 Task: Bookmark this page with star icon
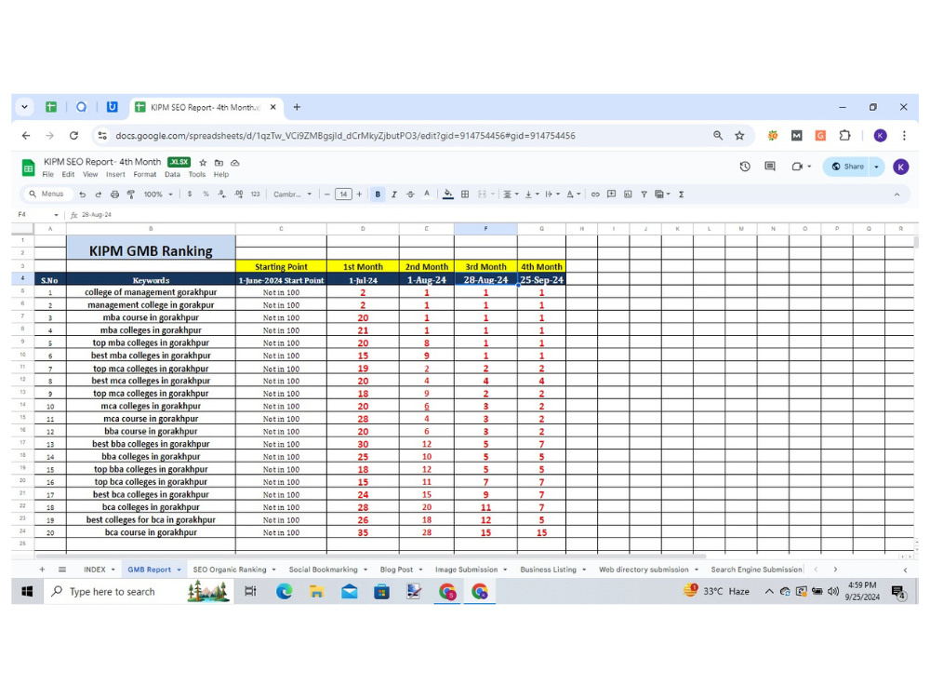coord(739,136)
